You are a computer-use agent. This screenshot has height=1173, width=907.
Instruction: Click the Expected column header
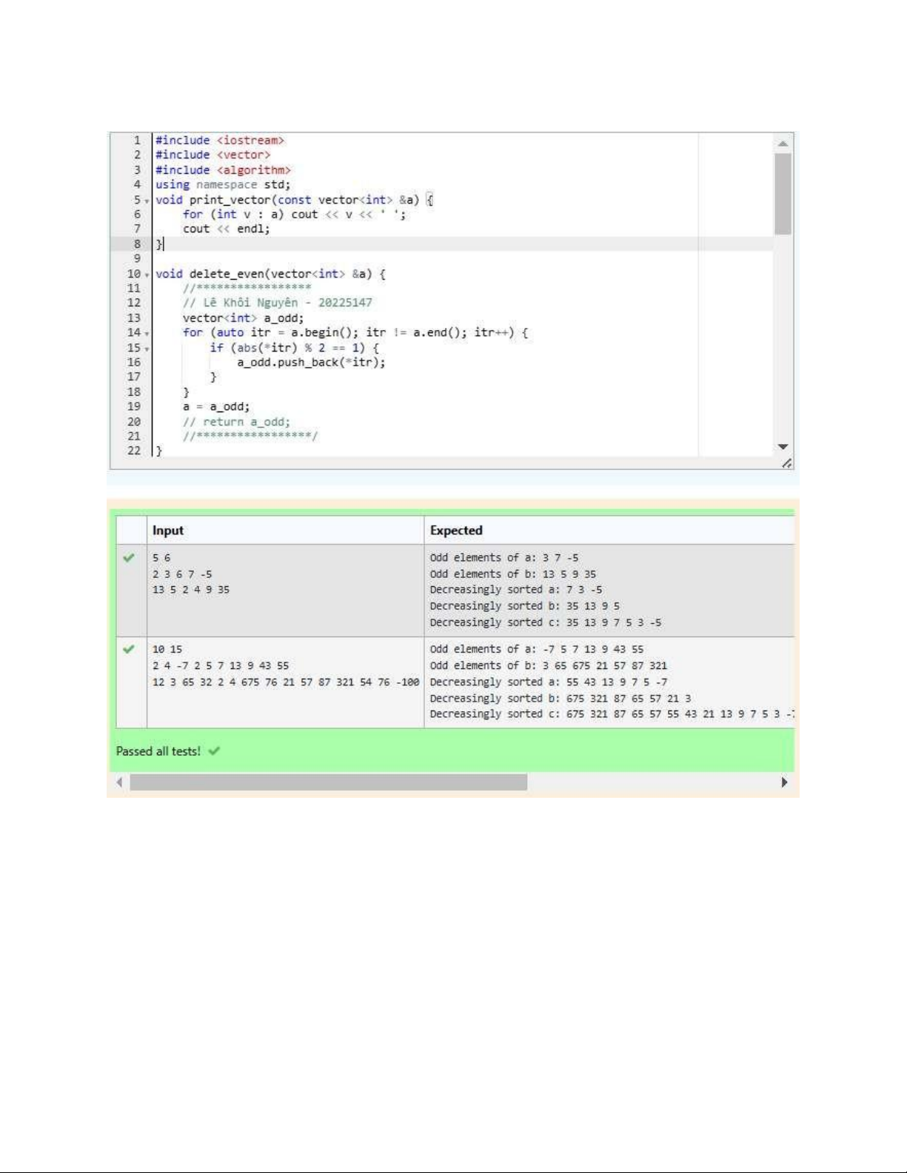coord(456,531)
